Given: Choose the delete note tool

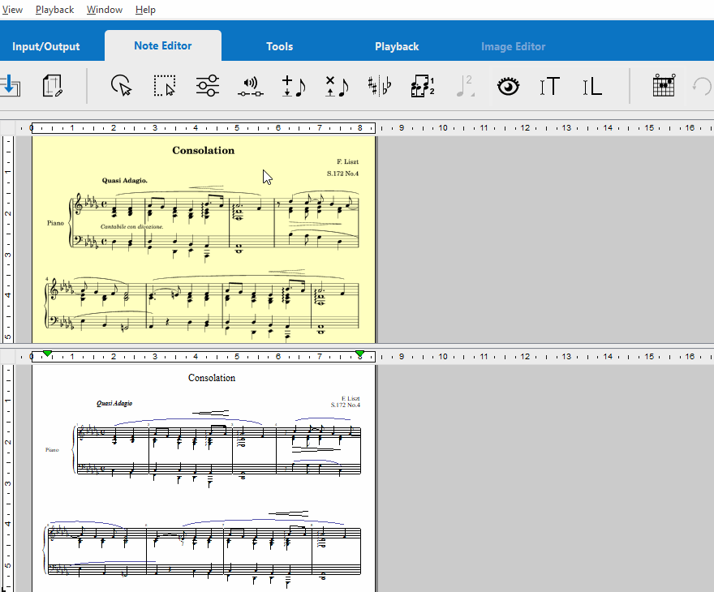Looking at the screenshot, I should [337, 86].
